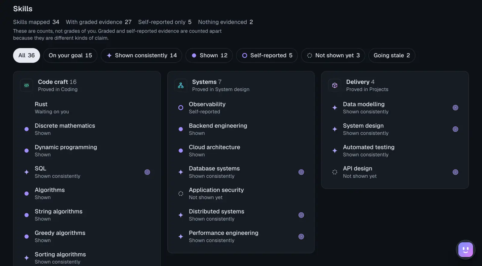This screenshot has width=482, height=266.
Task: Click goal target icon beside Performance engineering
Action: (x=301, y=236)
